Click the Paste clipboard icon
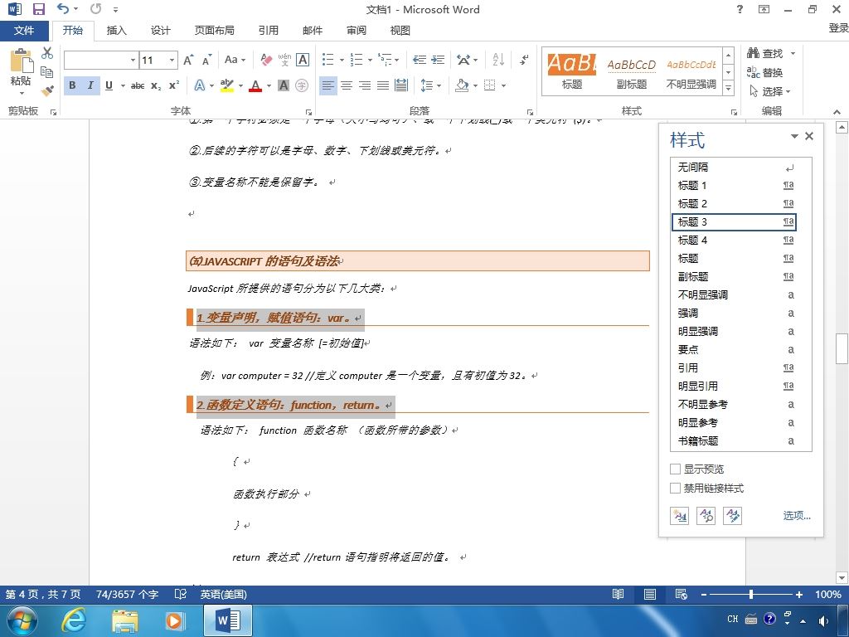This screenshot has width=849, height=637. click(21, 61)
